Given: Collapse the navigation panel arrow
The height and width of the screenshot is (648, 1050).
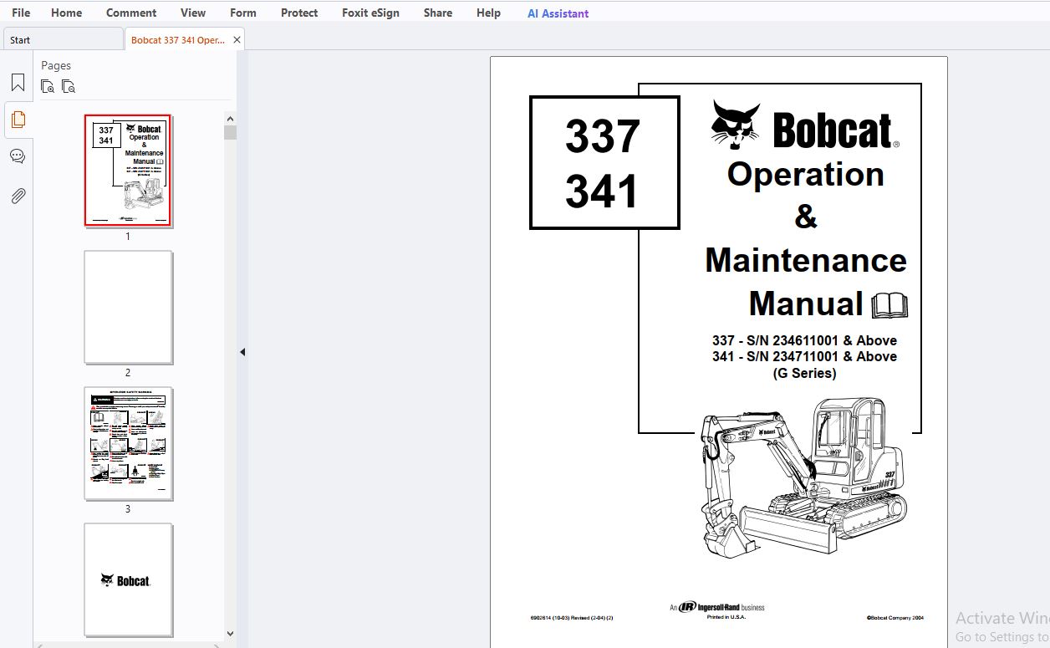Looking at the screenshot, I should (x=242, y=352).
